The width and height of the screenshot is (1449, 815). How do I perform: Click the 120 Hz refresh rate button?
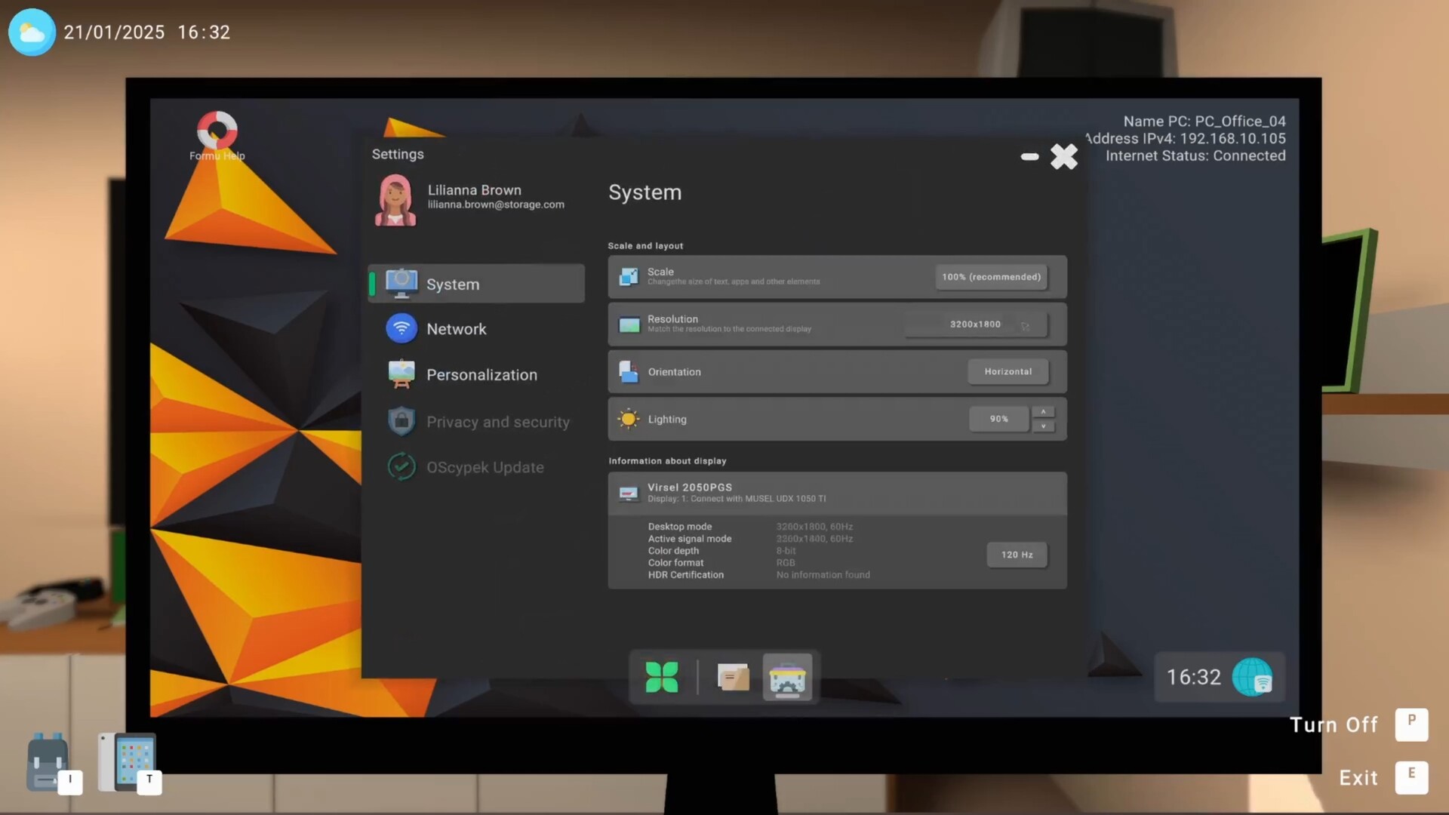(1017, 555)
